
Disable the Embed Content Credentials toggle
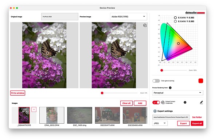156,102
